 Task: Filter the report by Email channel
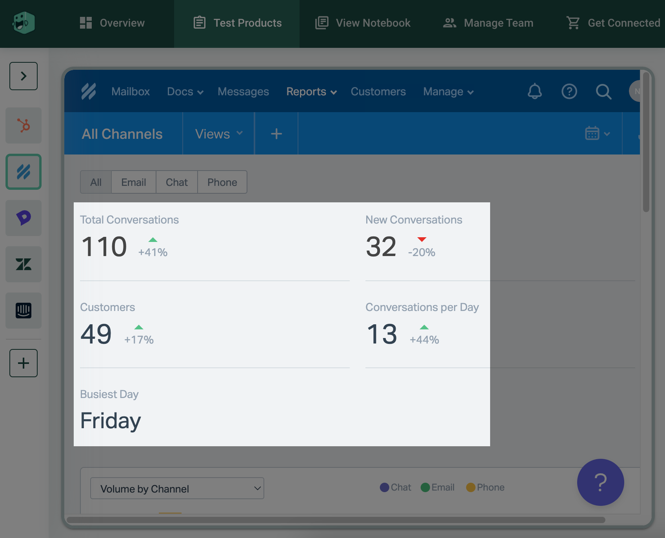[x=133, y=182]
